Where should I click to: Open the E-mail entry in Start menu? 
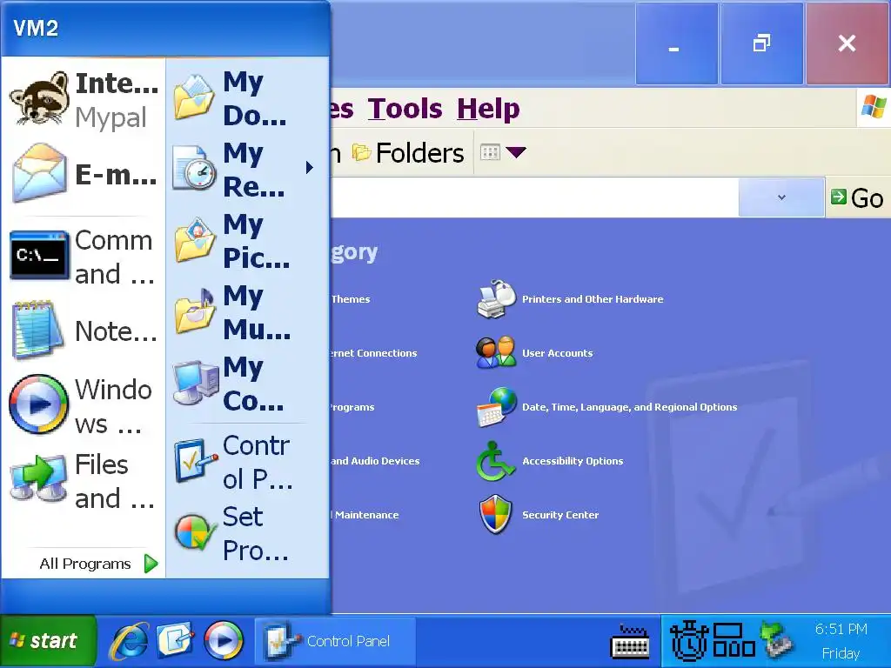pyautogui.click(x=84, y=173)
